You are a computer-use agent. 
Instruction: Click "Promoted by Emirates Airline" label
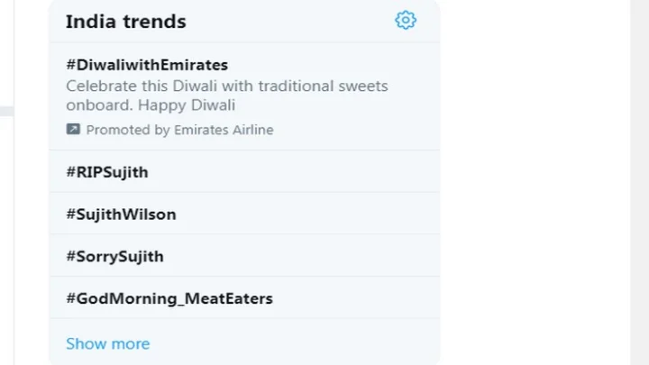(179, 130)
